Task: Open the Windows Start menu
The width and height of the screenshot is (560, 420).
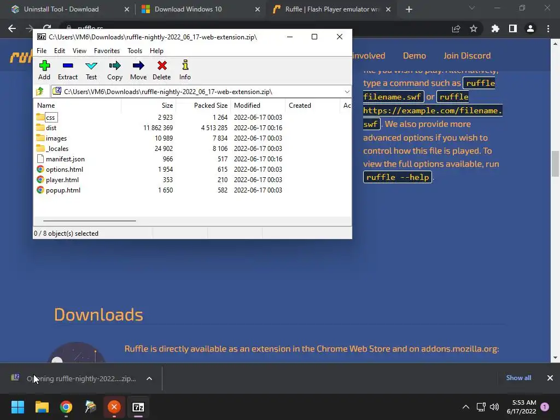Action: pyautogui.click(x=17, y=407)
